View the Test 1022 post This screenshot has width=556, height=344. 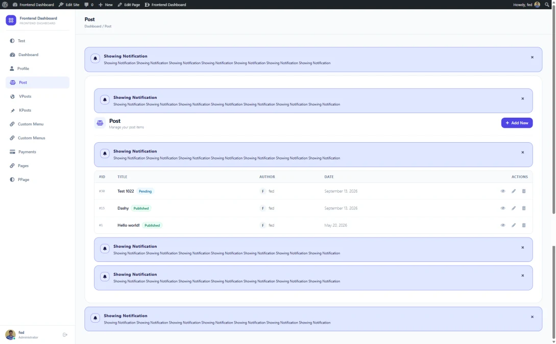tap(503, 191)
